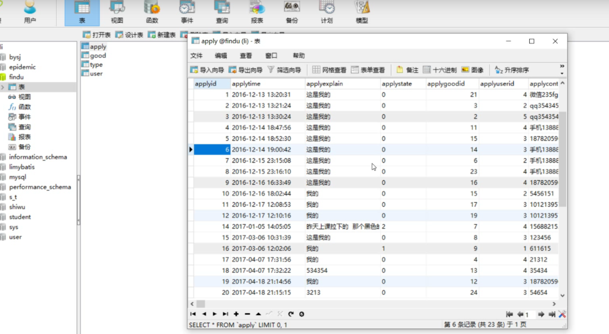The height and width of the screenshot is (334, 609).
Task: Select 视图 under findu in the tree
Action: tap(24, 97)
